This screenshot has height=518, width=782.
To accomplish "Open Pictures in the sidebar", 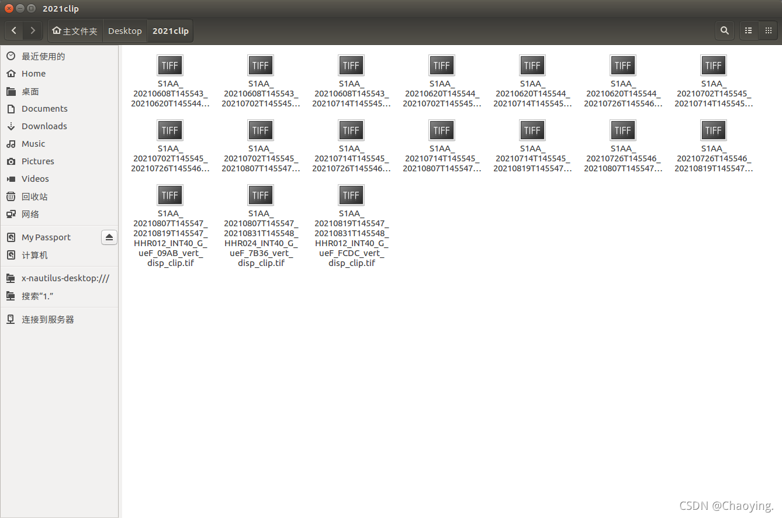I will point(59,161).
